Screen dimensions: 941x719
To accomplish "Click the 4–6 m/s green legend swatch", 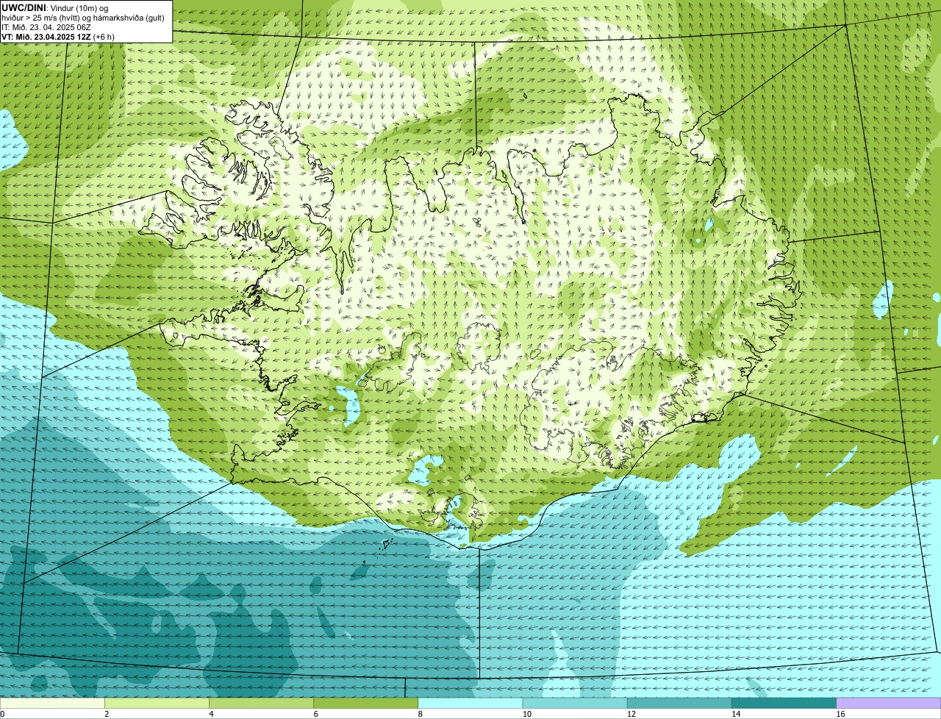I will click(x=261, y=704).
